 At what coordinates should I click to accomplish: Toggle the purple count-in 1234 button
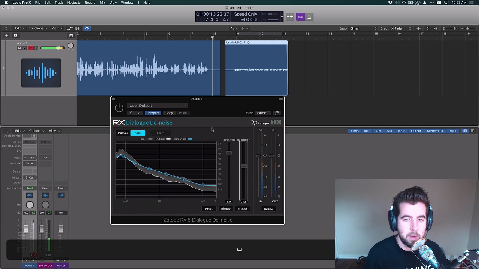point(300,17)
